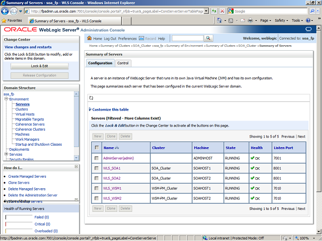Open the browser Safety menu
The image size is (322, 241).
[281, 21]
